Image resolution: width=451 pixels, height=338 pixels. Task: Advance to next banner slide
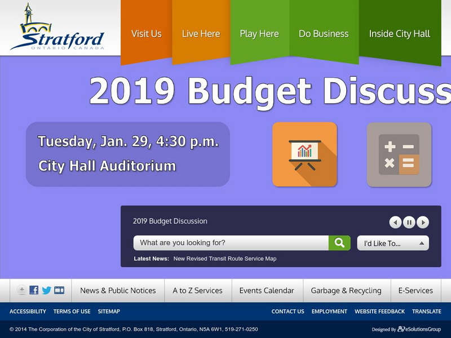(x=423, y=222)
